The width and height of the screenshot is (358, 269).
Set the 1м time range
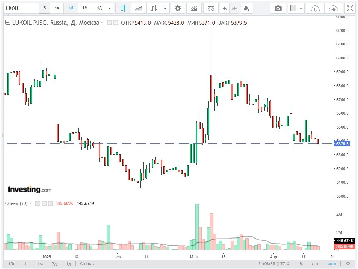point(40,264)
